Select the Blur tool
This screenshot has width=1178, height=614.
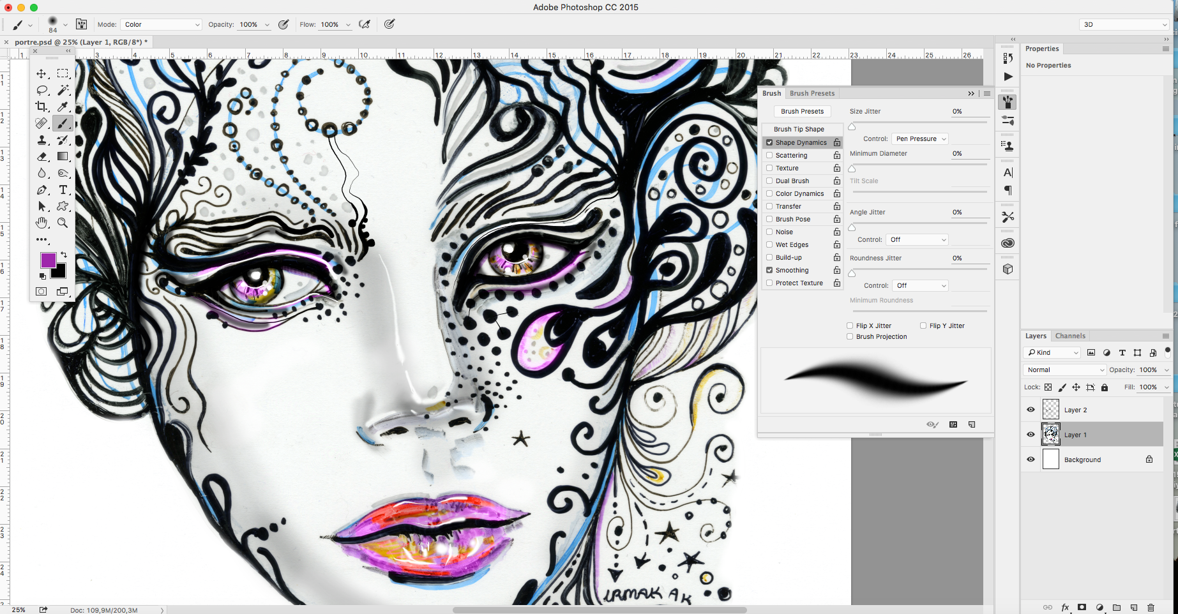coord(42,173)
